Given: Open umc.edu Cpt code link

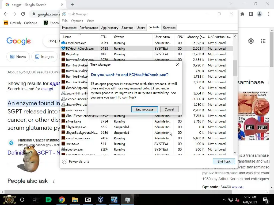Looking at the screenshot, I should point(238,187).
